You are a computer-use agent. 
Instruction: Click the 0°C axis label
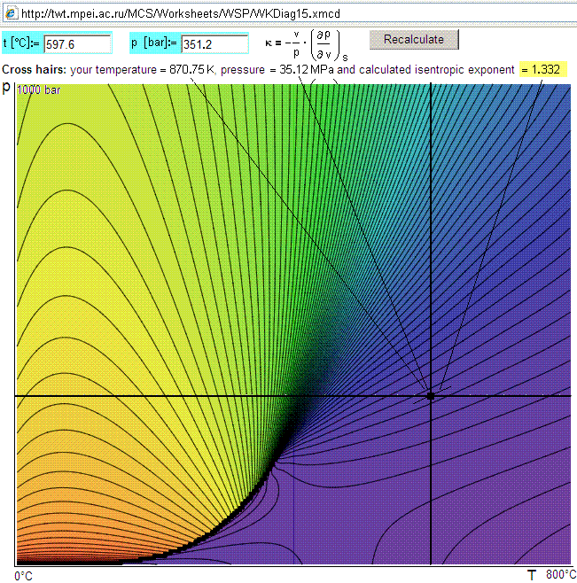point(23,576)
